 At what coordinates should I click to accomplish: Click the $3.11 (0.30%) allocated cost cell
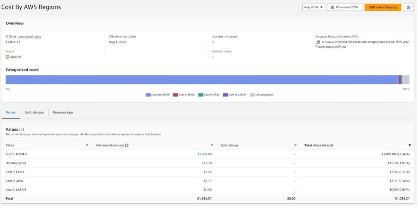point(399,181)
